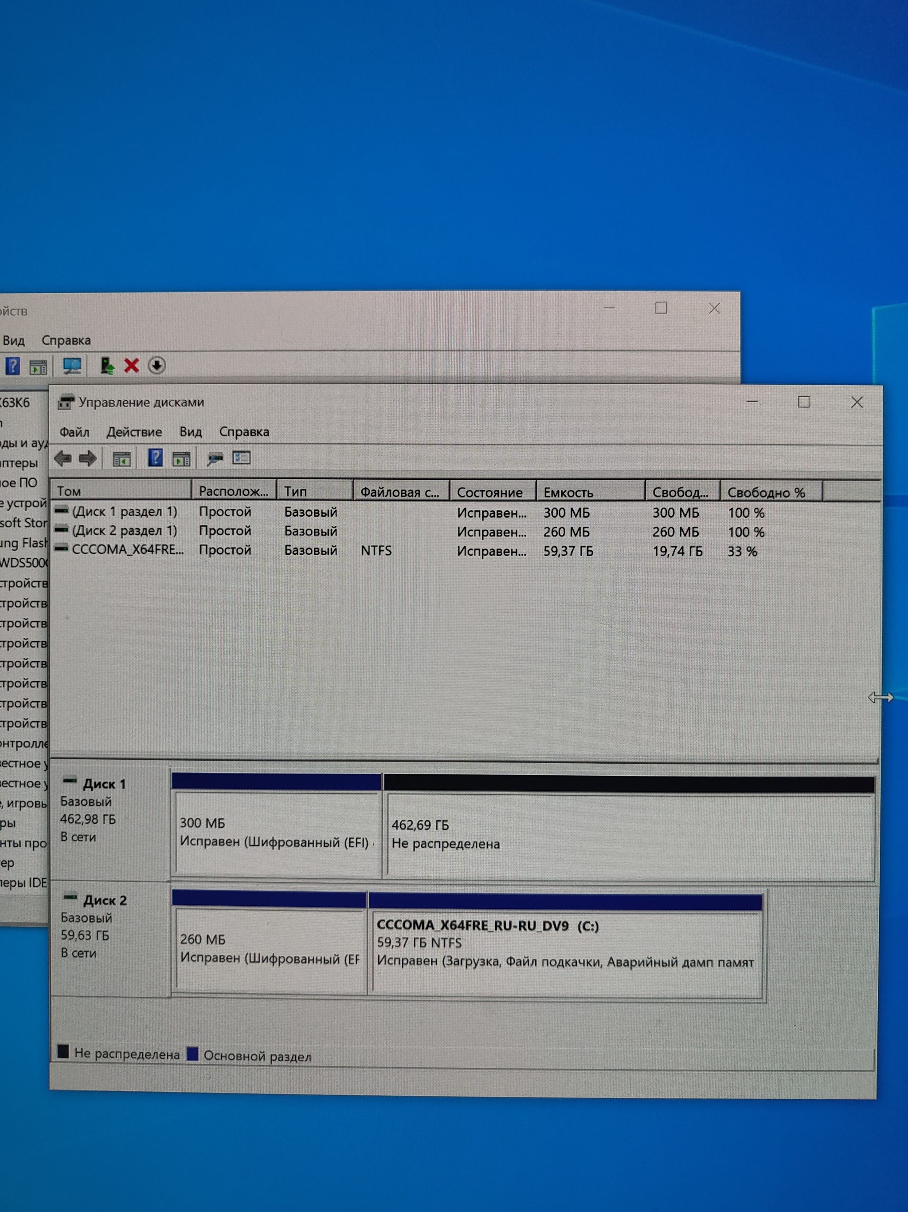The width and height of the screenshot is (908, 1212).
Task: Click update driver icon in Device Manager
Action: pyautogui.click(x=107, y=365)
